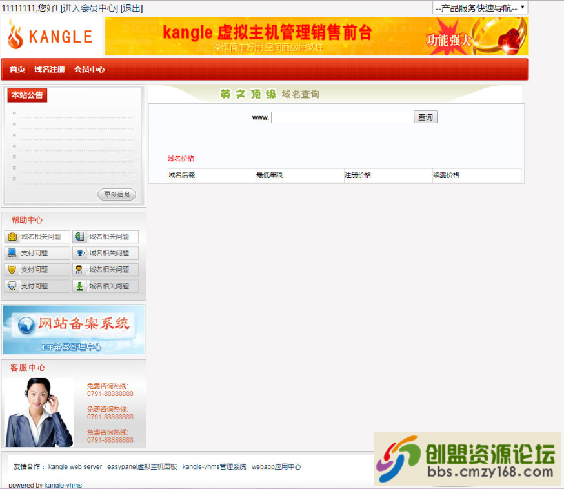Viewport: 564px width, 489px height.
Task: Click the person avatar help icon
Action: [x=79, y=270]
